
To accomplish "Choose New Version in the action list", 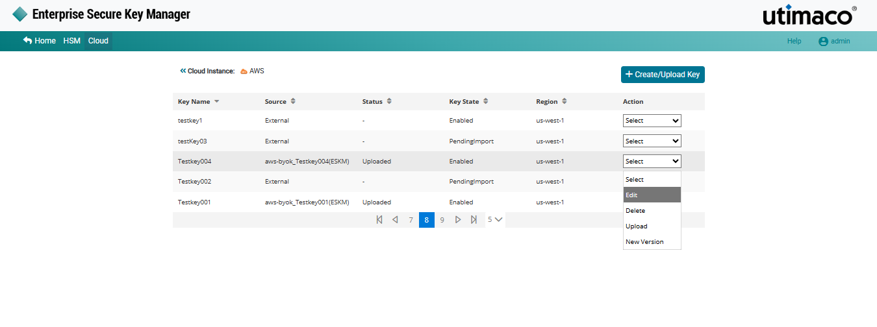I will [652, 241].
